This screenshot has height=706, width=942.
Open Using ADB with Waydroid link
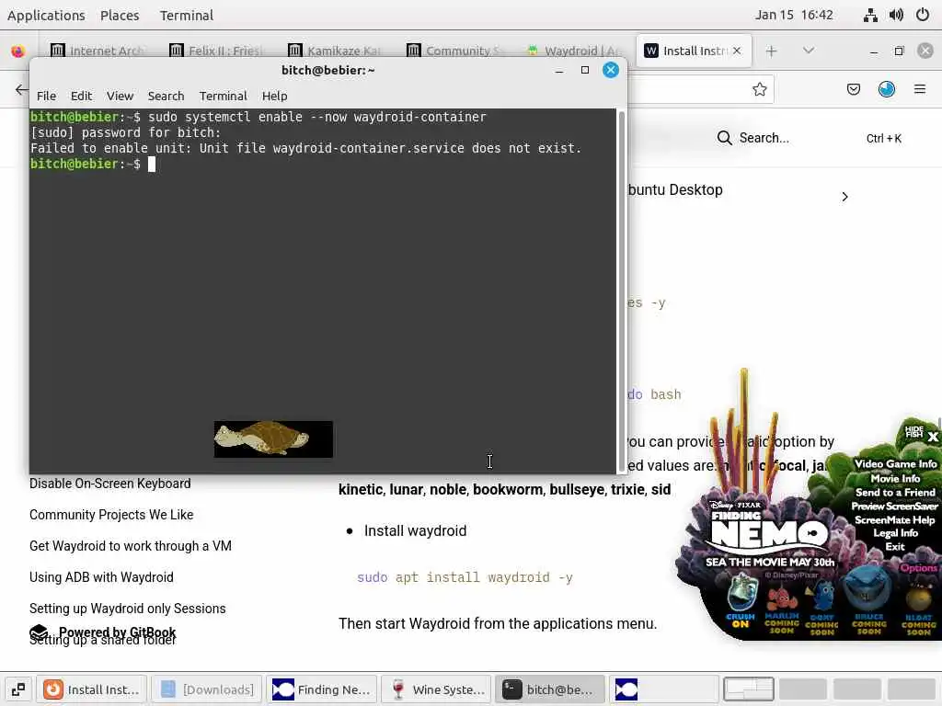point(101,577)
